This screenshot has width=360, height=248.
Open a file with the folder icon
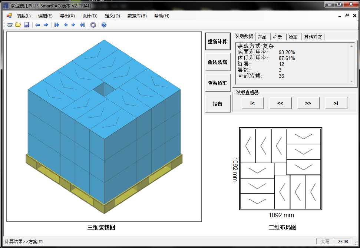coord(18,25)
